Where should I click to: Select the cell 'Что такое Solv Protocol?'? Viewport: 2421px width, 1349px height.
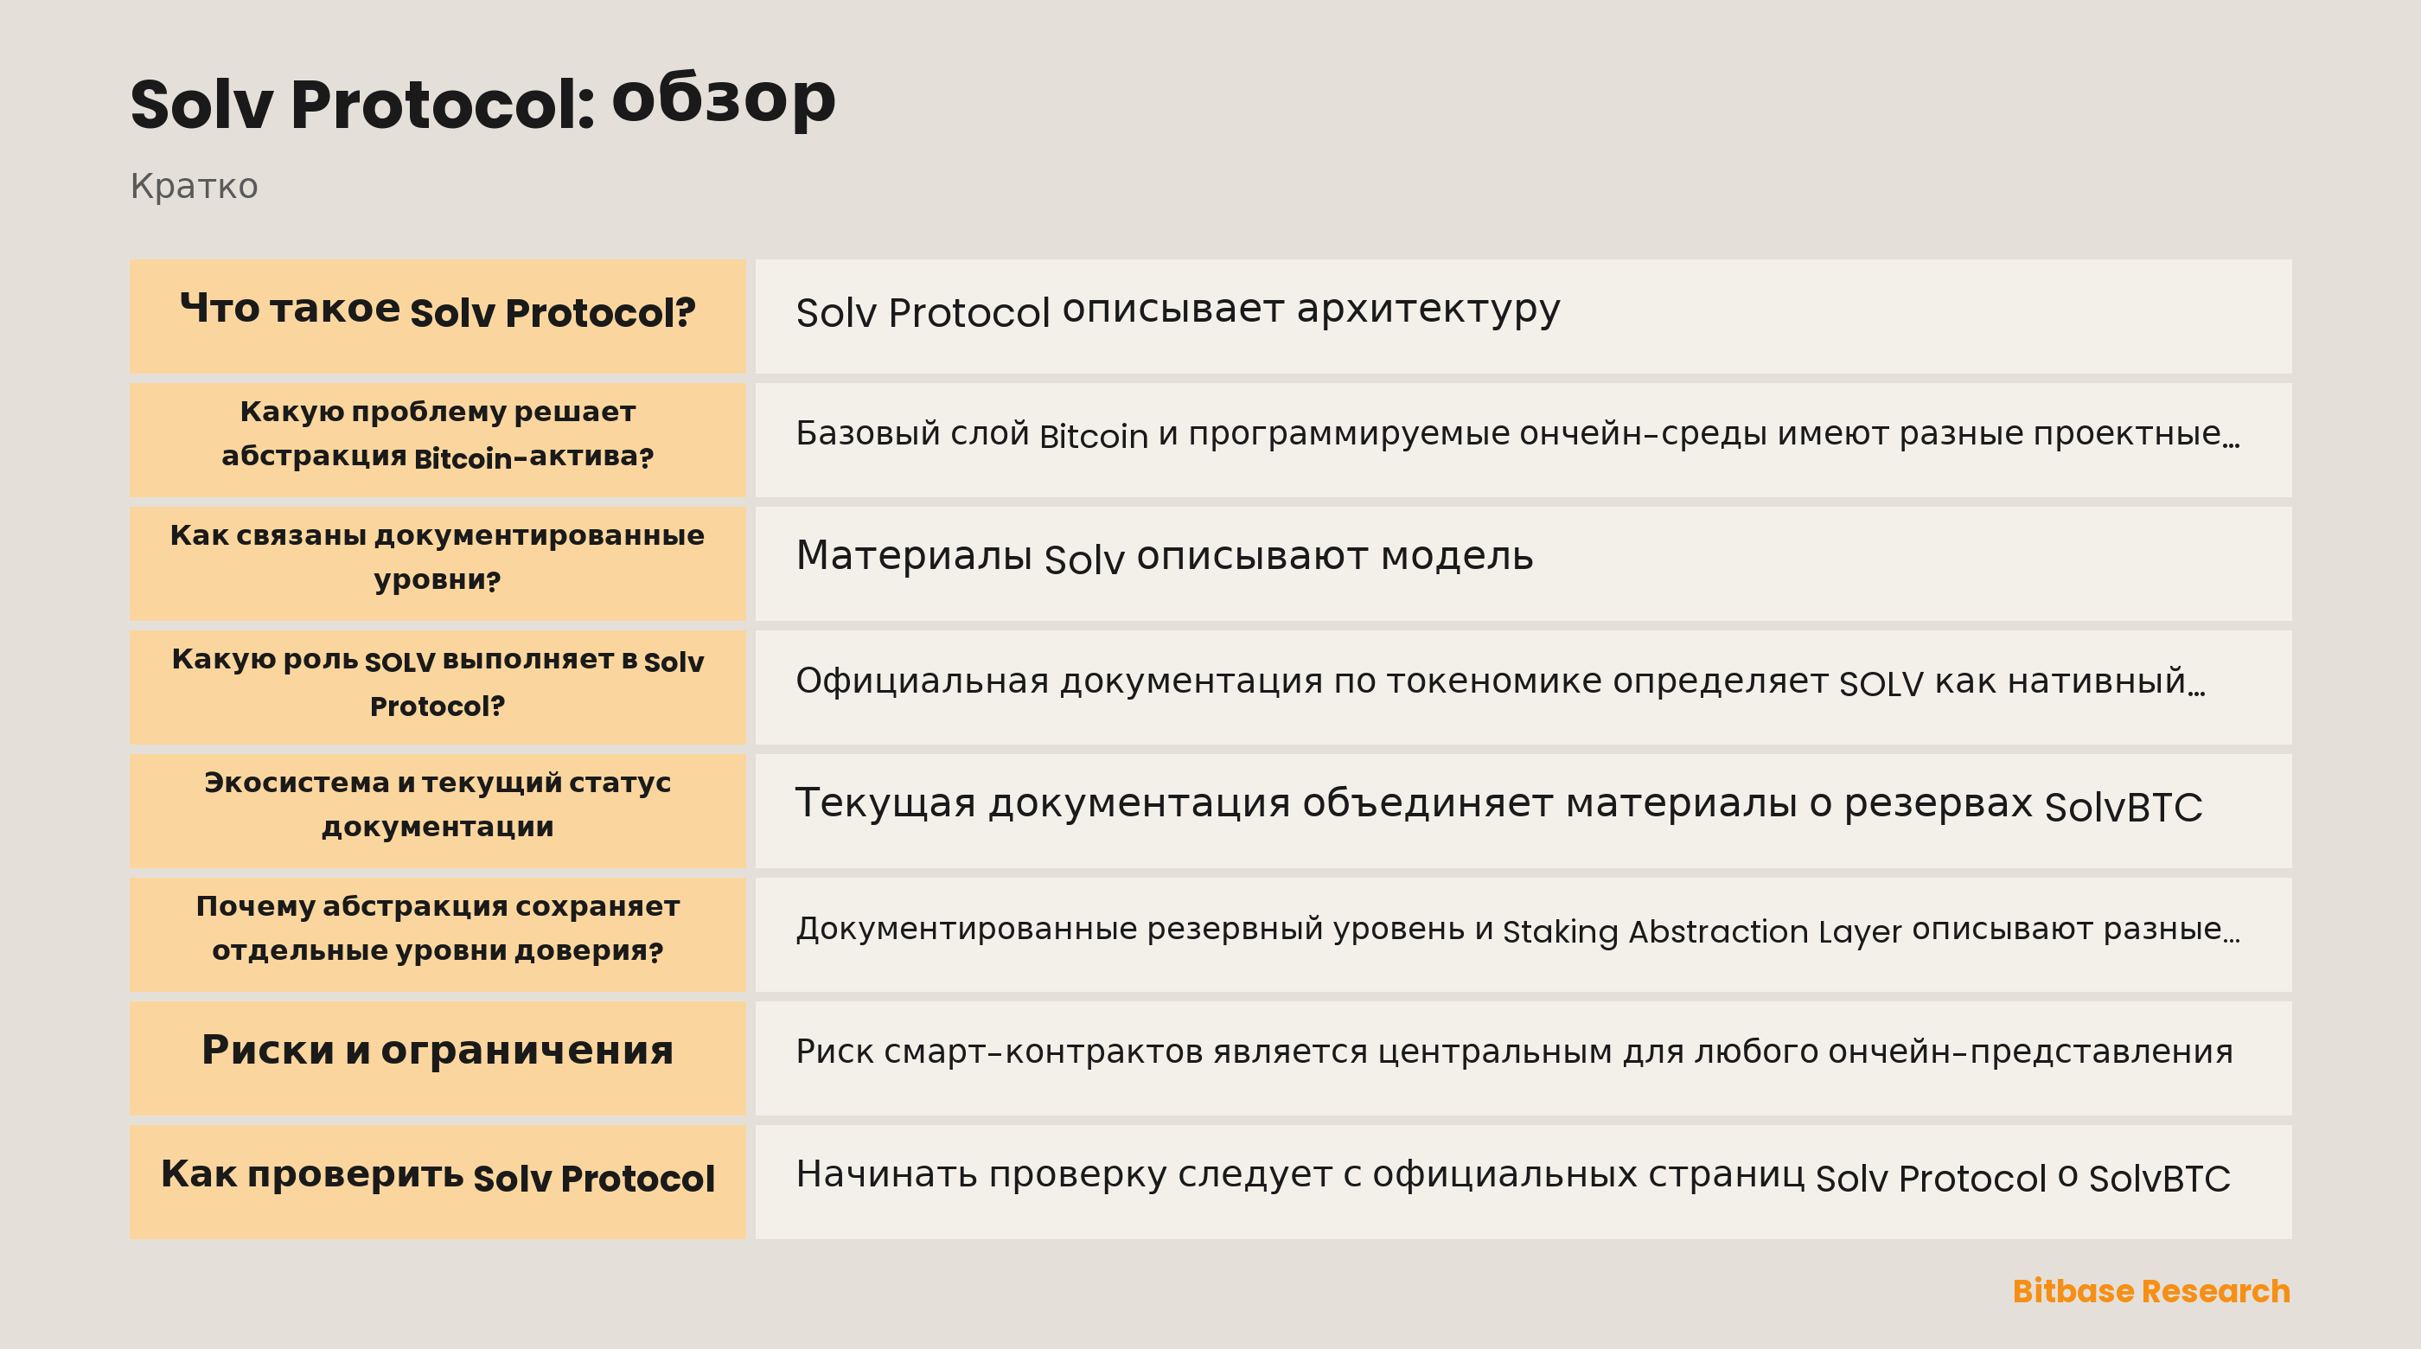pyautogui.click(x=437, y=316)
